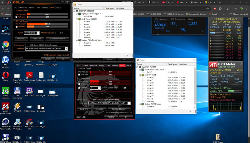Open the About tab in orange CPU-Z
The width and height of the screenshot is (250, 143).
(58, 8)
